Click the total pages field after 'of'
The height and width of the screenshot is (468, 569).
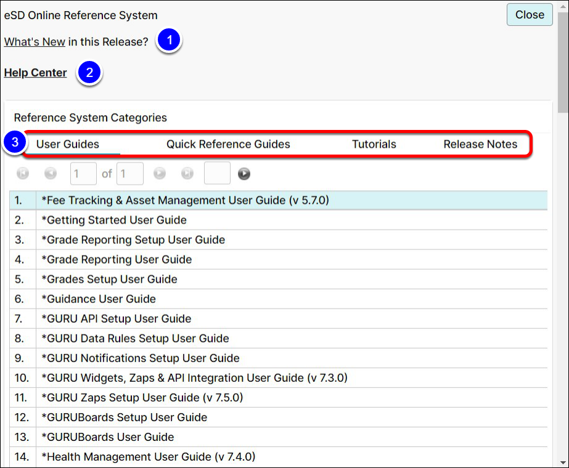tap(130, 174)
